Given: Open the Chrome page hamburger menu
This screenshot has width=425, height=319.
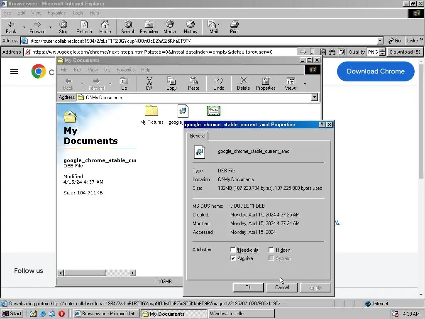Looking at the screenshot, I should point(14,71).
